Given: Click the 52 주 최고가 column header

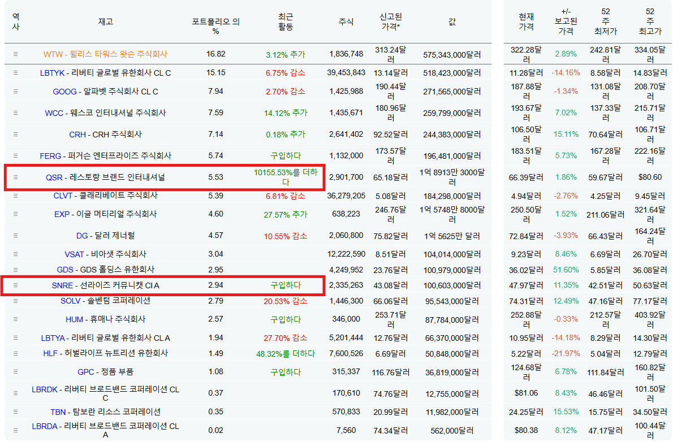Looking at the screenshot, I should [649, 21].
